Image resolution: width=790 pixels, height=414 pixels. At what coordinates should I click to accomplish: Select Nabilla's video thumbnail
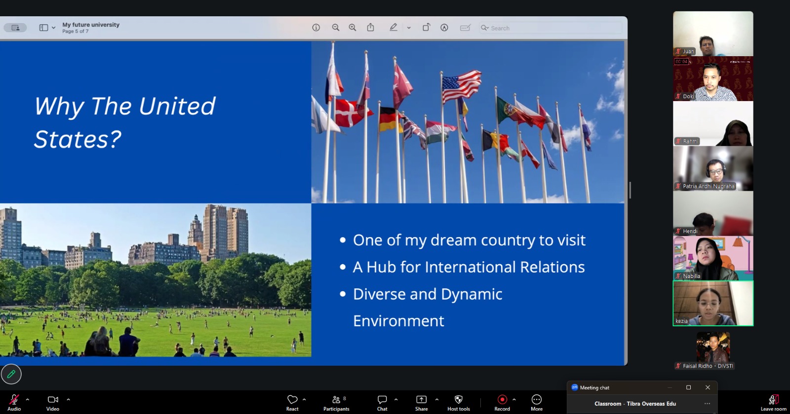tap(713, 258)
